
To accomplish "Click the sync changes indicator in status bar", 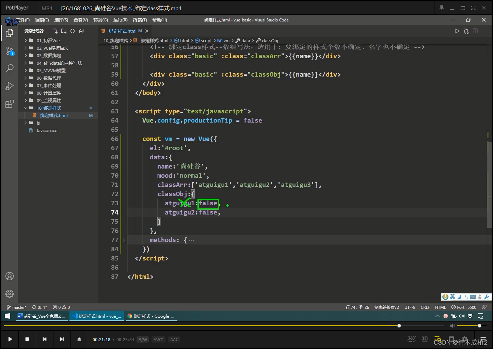I will 39,307.
